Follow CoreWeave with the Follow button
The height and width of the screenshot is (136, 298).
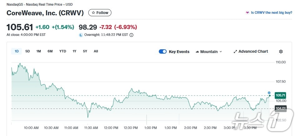point(100,13)
